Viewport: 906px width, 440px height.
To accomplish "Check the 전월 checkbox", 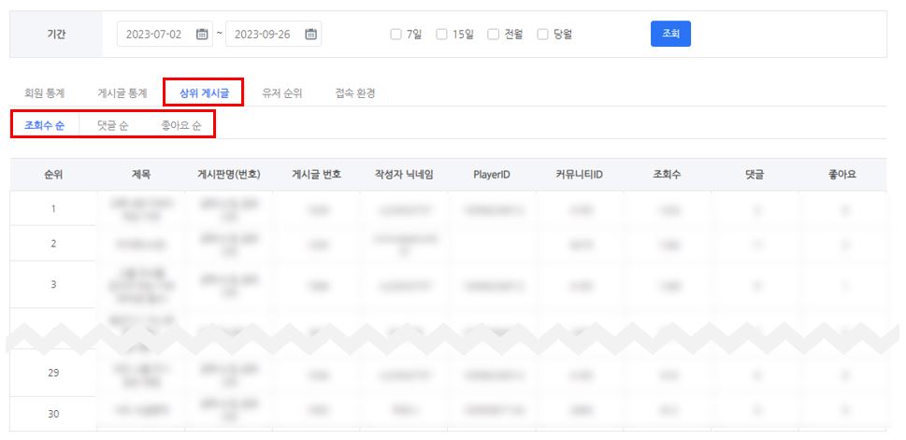I will click(x=493, y=34).
